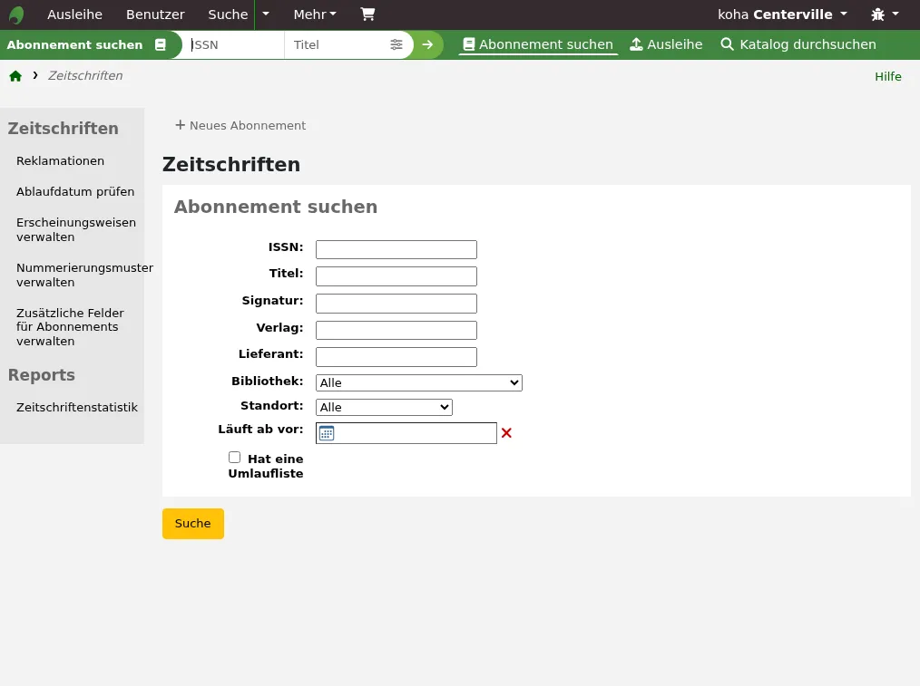920x686 pixels.
Task: Open Erscheinungsweisen verwalten link
Action: tap(76, 229)
